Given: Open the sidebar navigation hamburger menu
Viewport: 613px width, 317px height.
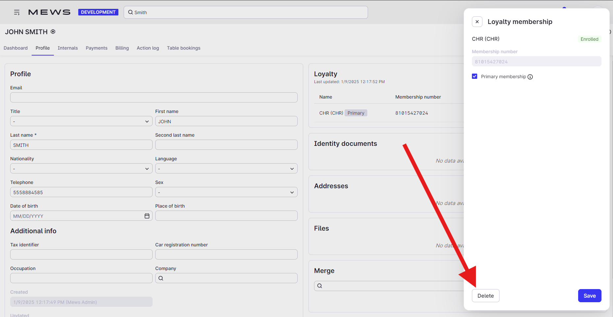Looking at the screenshot, I should pos(17,12).
